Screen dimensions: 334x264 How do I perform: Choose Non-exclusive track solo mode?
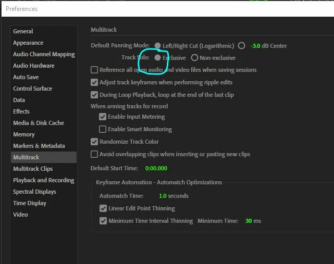point(194,58)
